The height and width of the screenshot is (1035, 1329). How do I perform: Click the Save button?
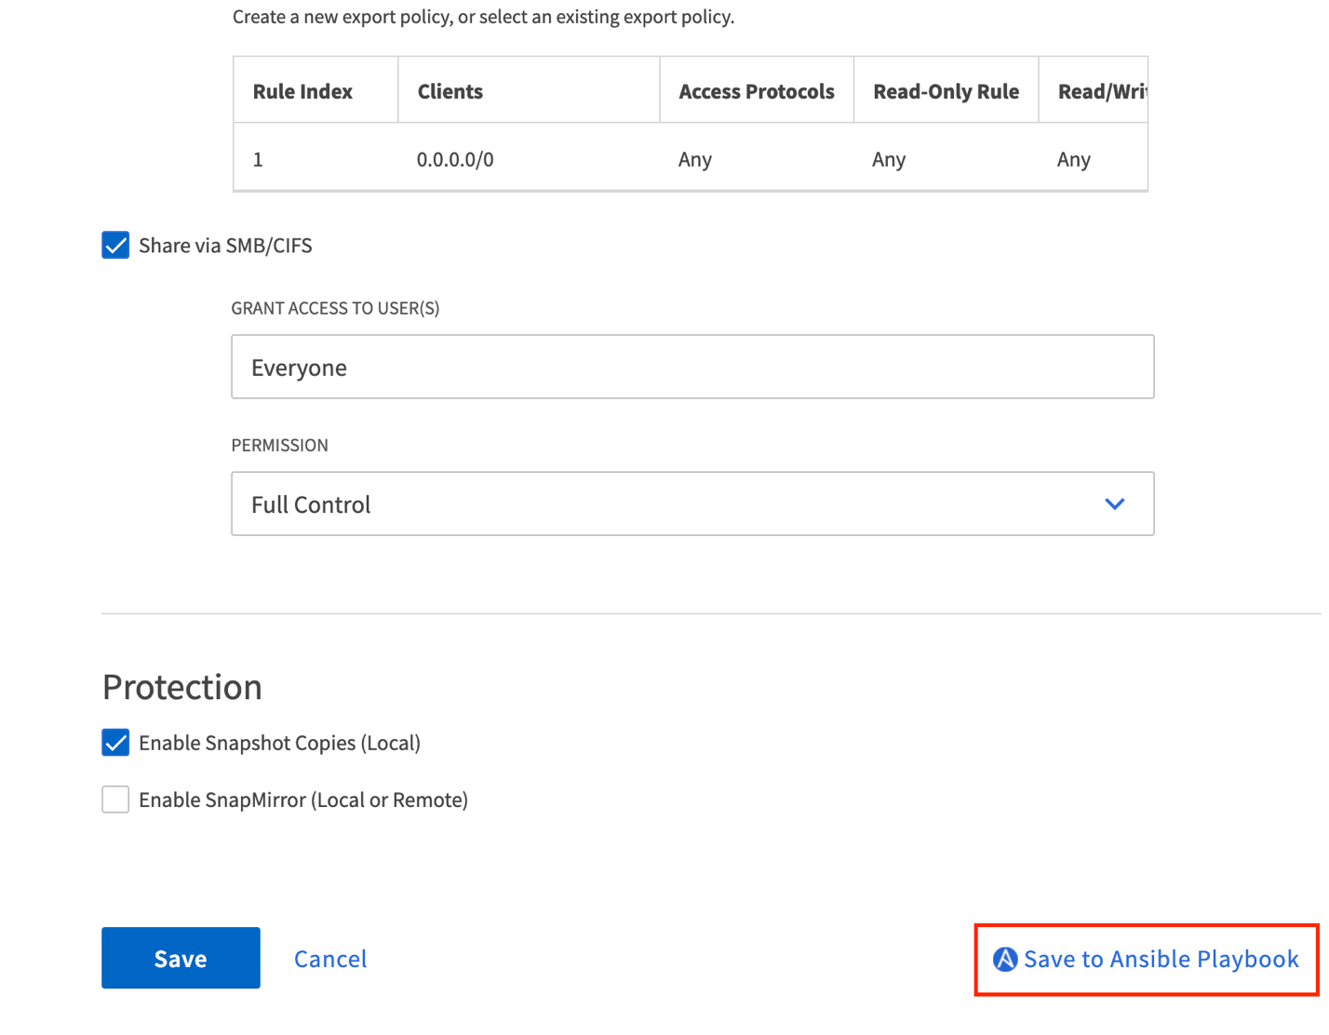pyautogui.click(x=181, y=958)
